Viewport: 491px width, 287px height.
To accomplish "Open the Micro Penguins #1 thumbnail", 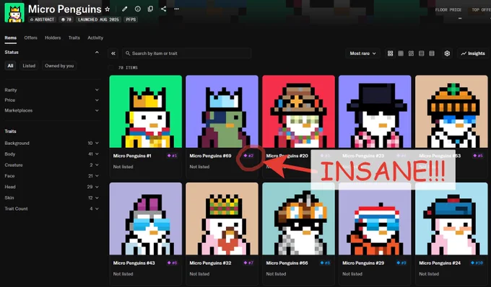I will point(146,112).
